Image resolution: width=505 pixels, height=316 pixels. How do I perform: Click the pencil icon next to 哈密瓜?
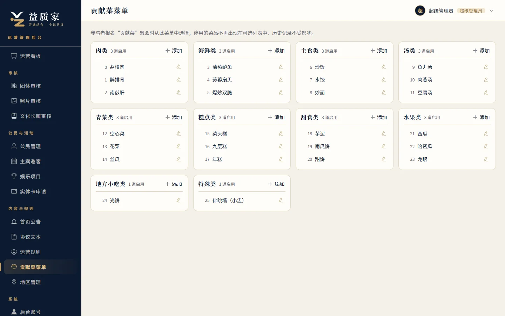click(486, 146)
